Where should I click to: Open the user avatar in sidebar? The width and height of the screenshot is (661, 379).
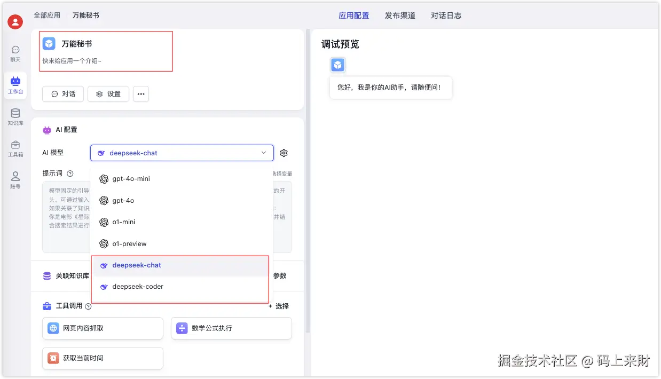coord(15,22)
